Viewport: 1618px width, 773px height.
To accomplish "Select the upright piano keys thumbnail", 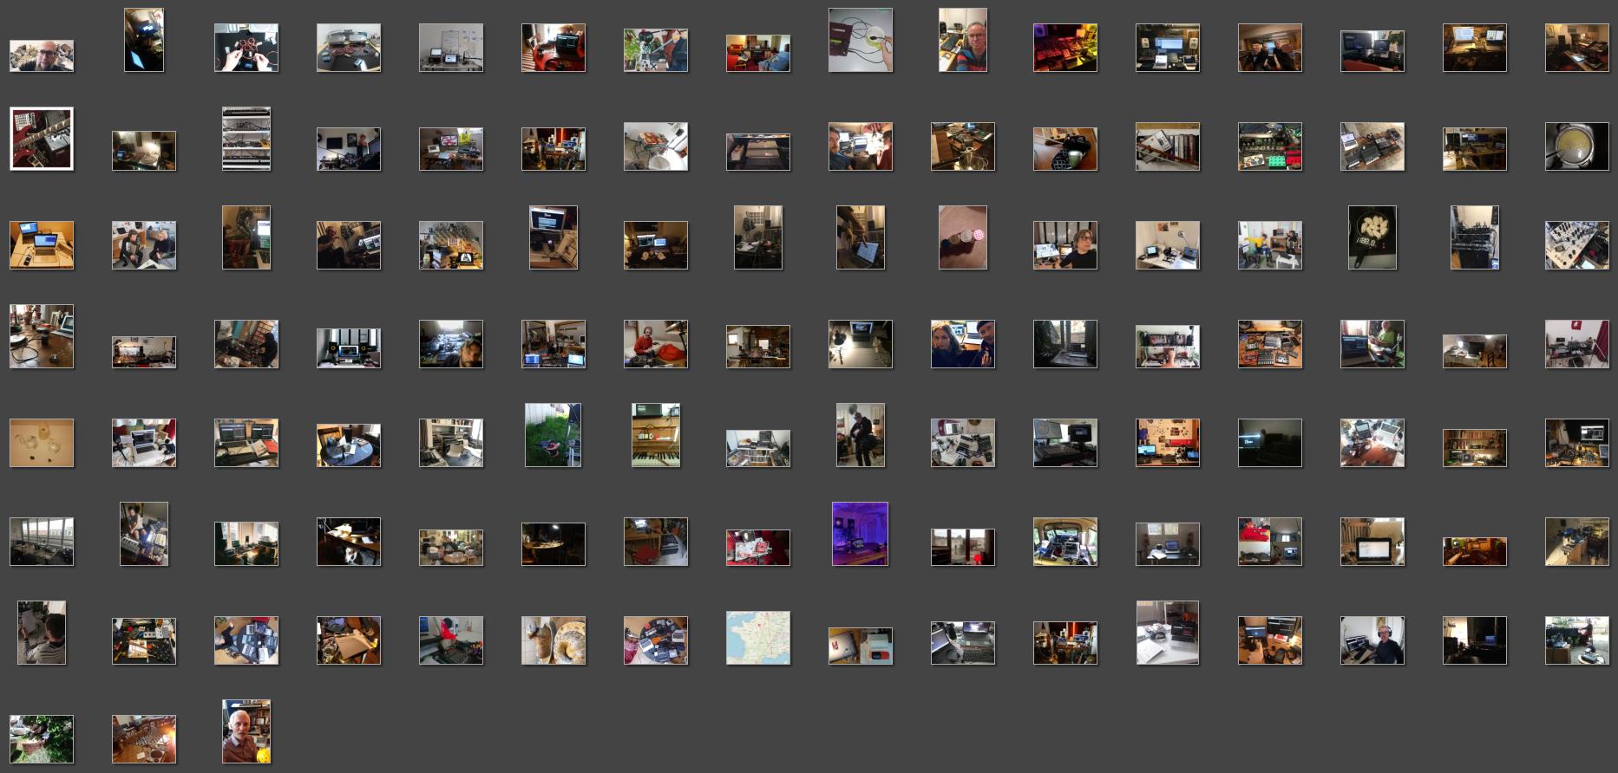I will pos(656,435).
